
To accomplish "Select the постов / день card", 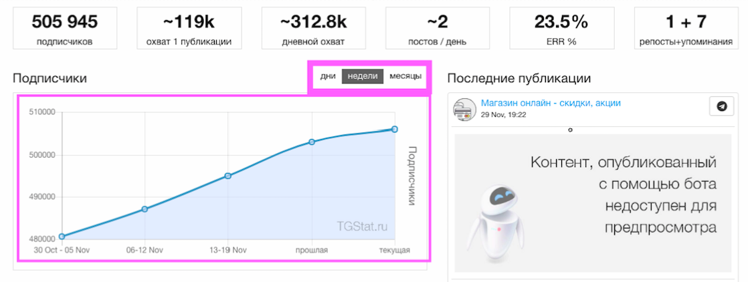I will click(438, 28).
